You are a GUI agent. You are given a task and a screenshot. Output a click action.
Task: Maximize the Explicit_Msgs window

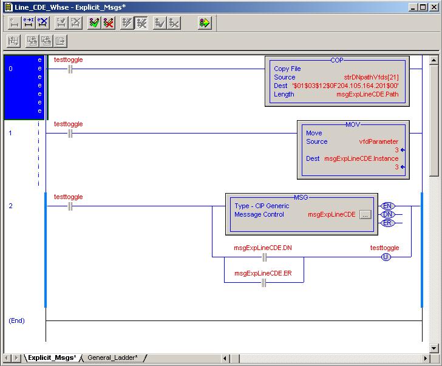423,7
